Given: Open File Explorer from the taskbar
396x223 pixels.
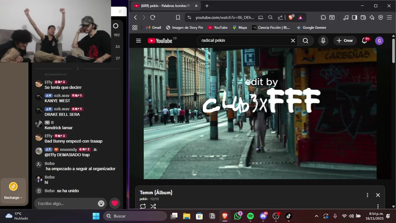Looking at the screenshot, I should pyautogui.click(x=187, y=216).
